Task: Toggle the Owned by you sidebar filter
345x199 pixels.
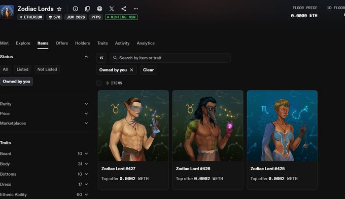Action: point(16,81)
